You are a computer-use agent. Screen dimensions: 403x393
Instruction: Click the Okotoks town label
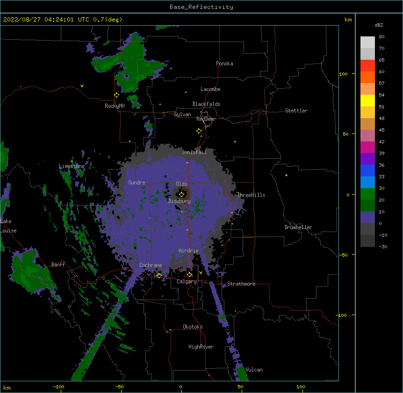pyautogui.click(x=193, y=327)
